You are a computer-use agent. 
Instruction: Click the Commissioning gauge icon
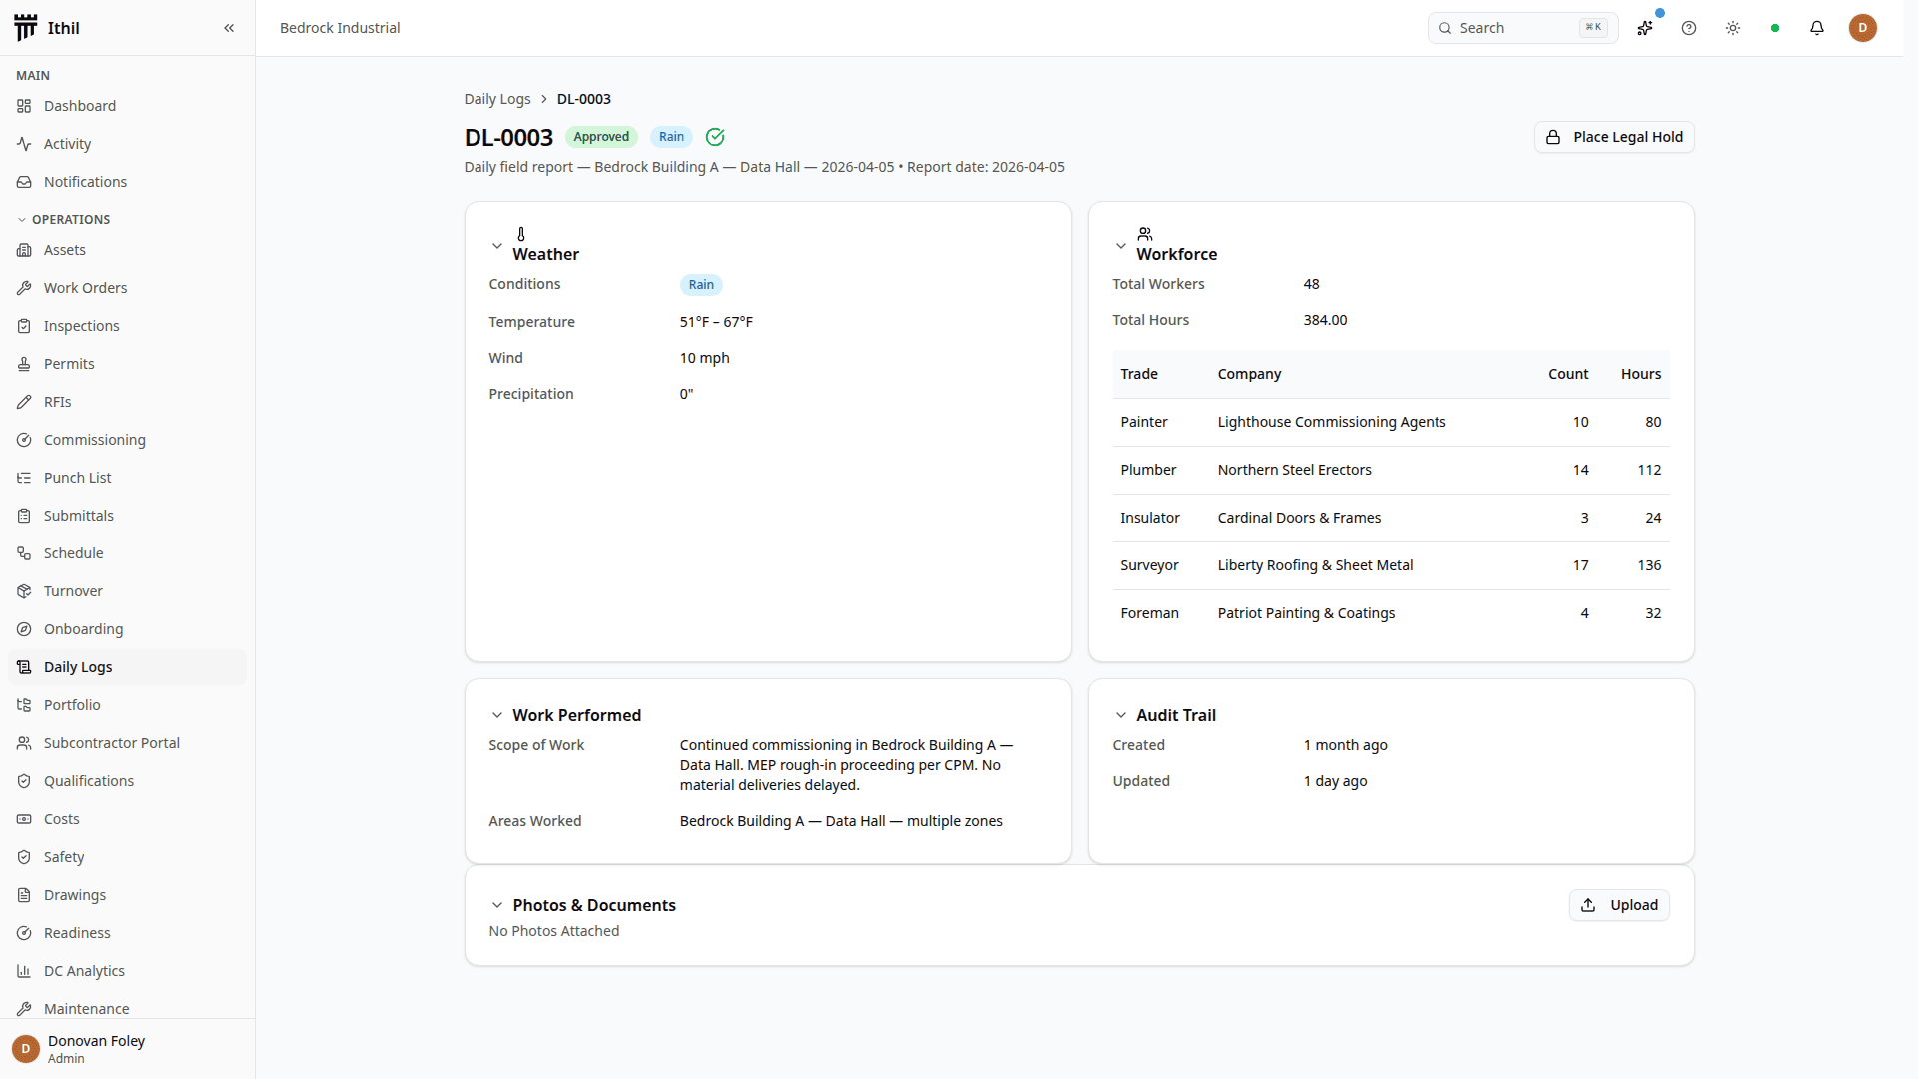(x=24, y=440)
